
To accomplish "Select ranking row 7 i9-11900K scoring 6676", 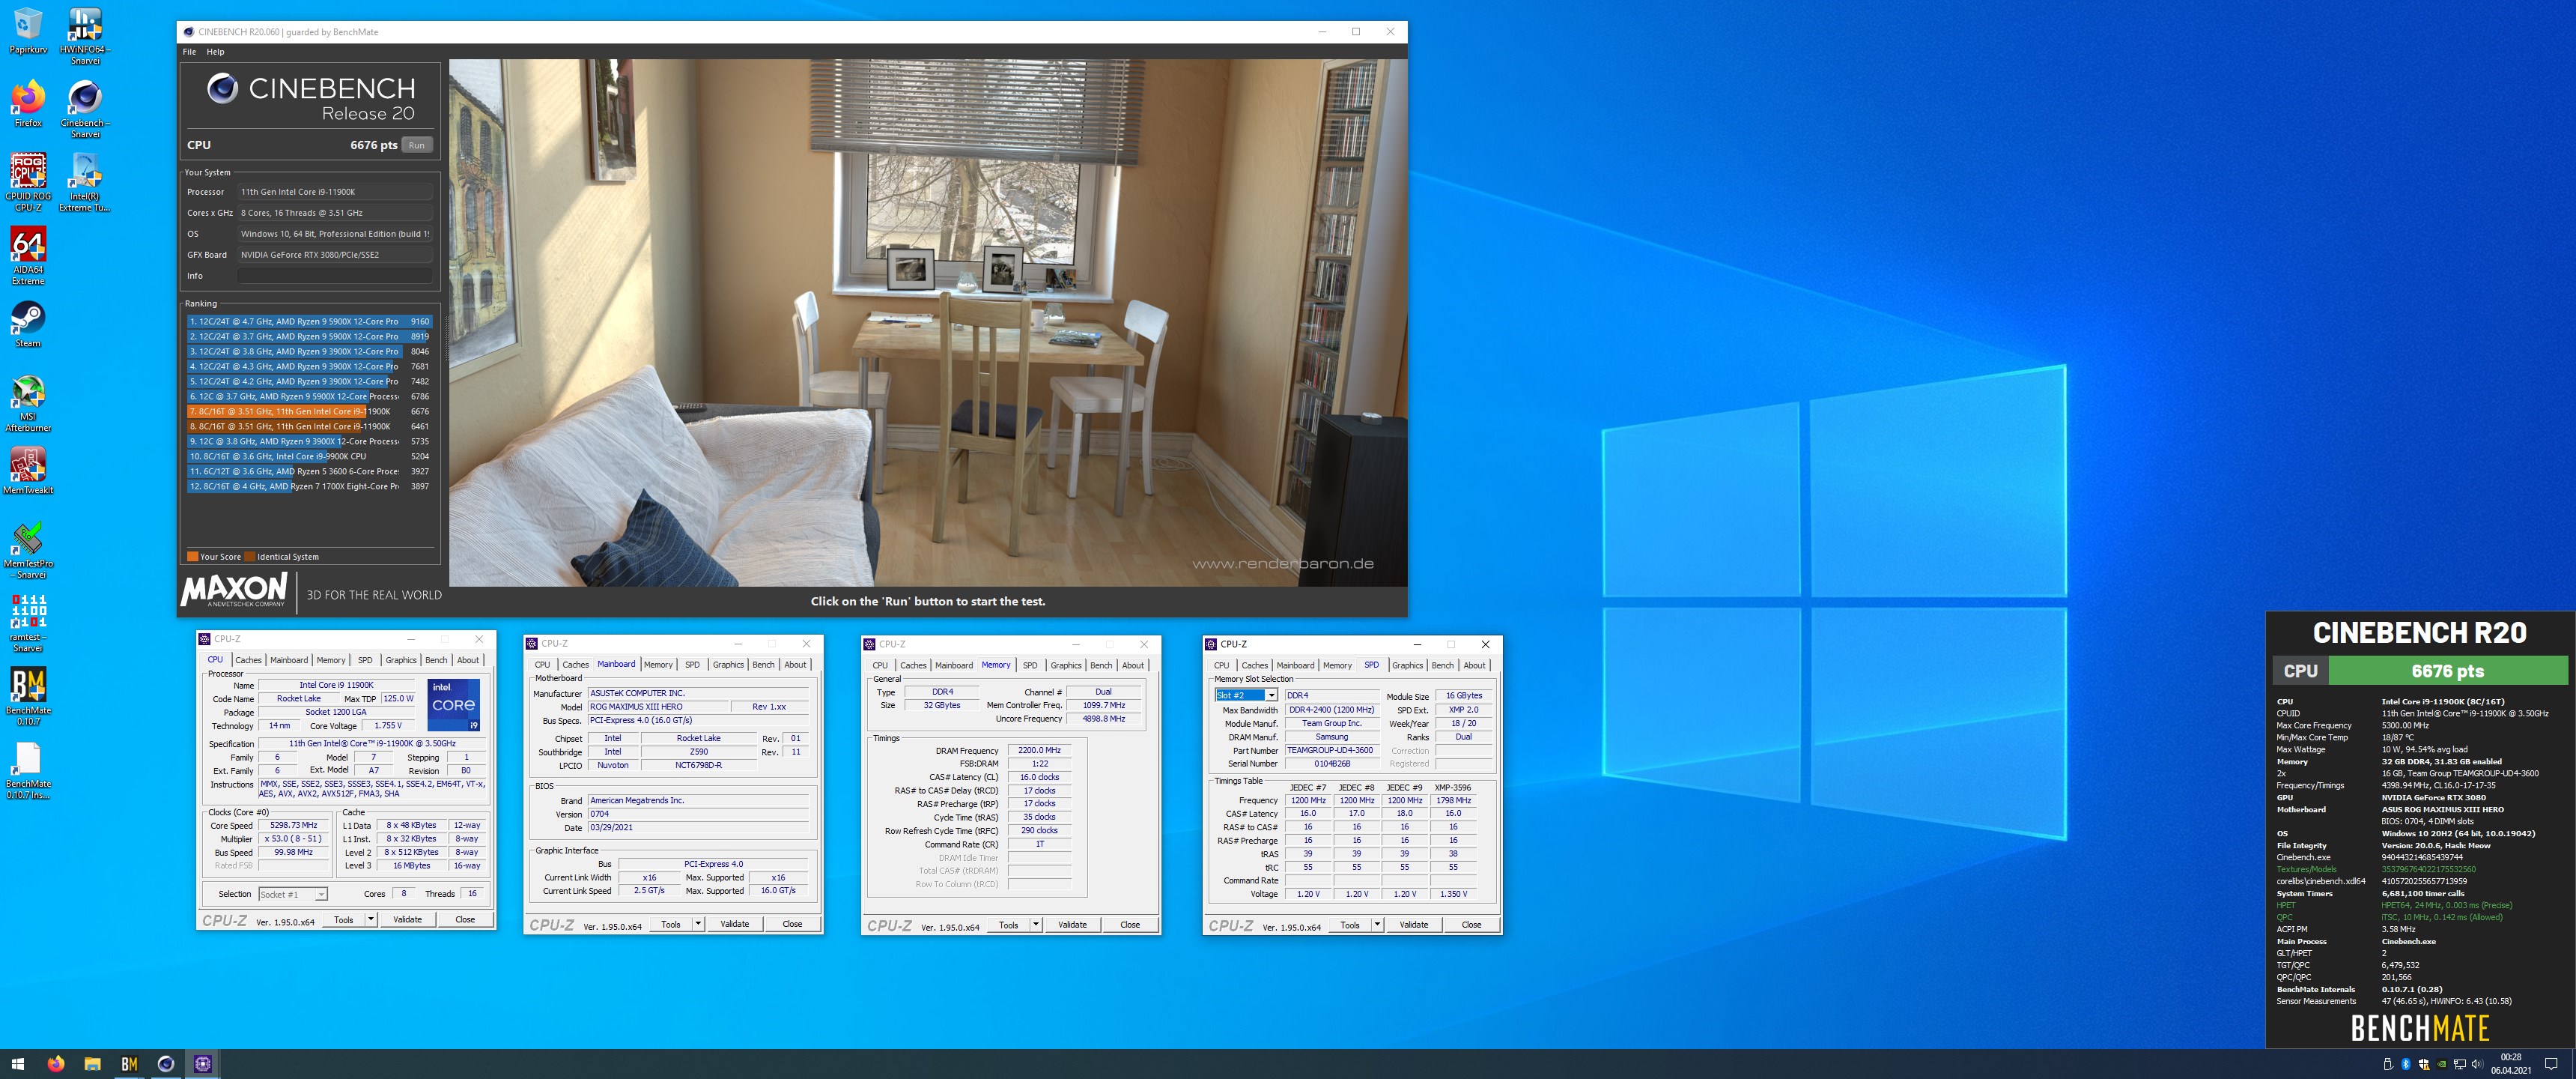I will (310, 411).
